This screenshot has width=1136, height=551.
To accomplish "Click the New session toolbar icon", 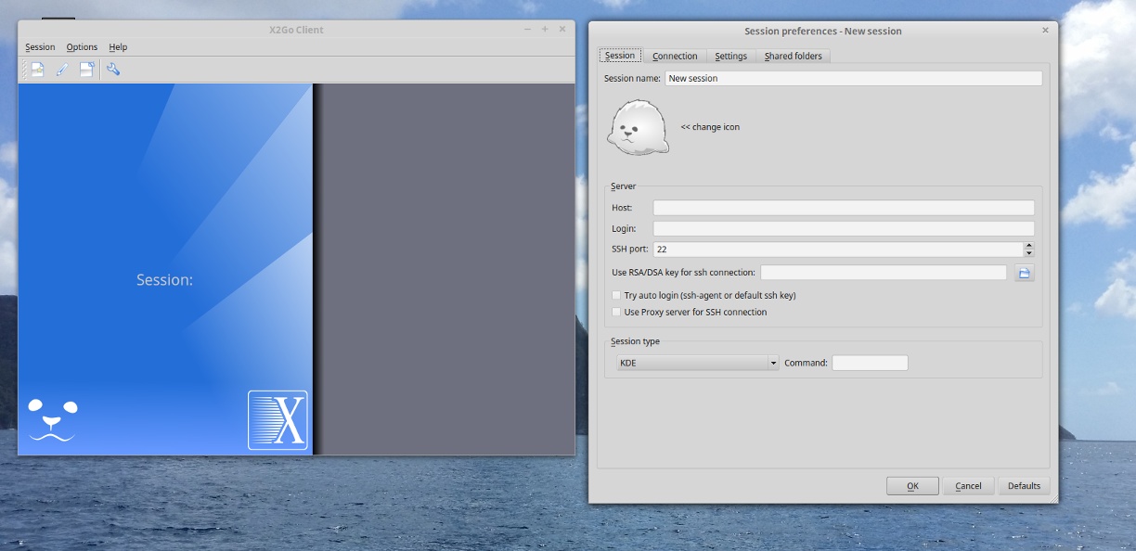I will click(x=37, y=70).
